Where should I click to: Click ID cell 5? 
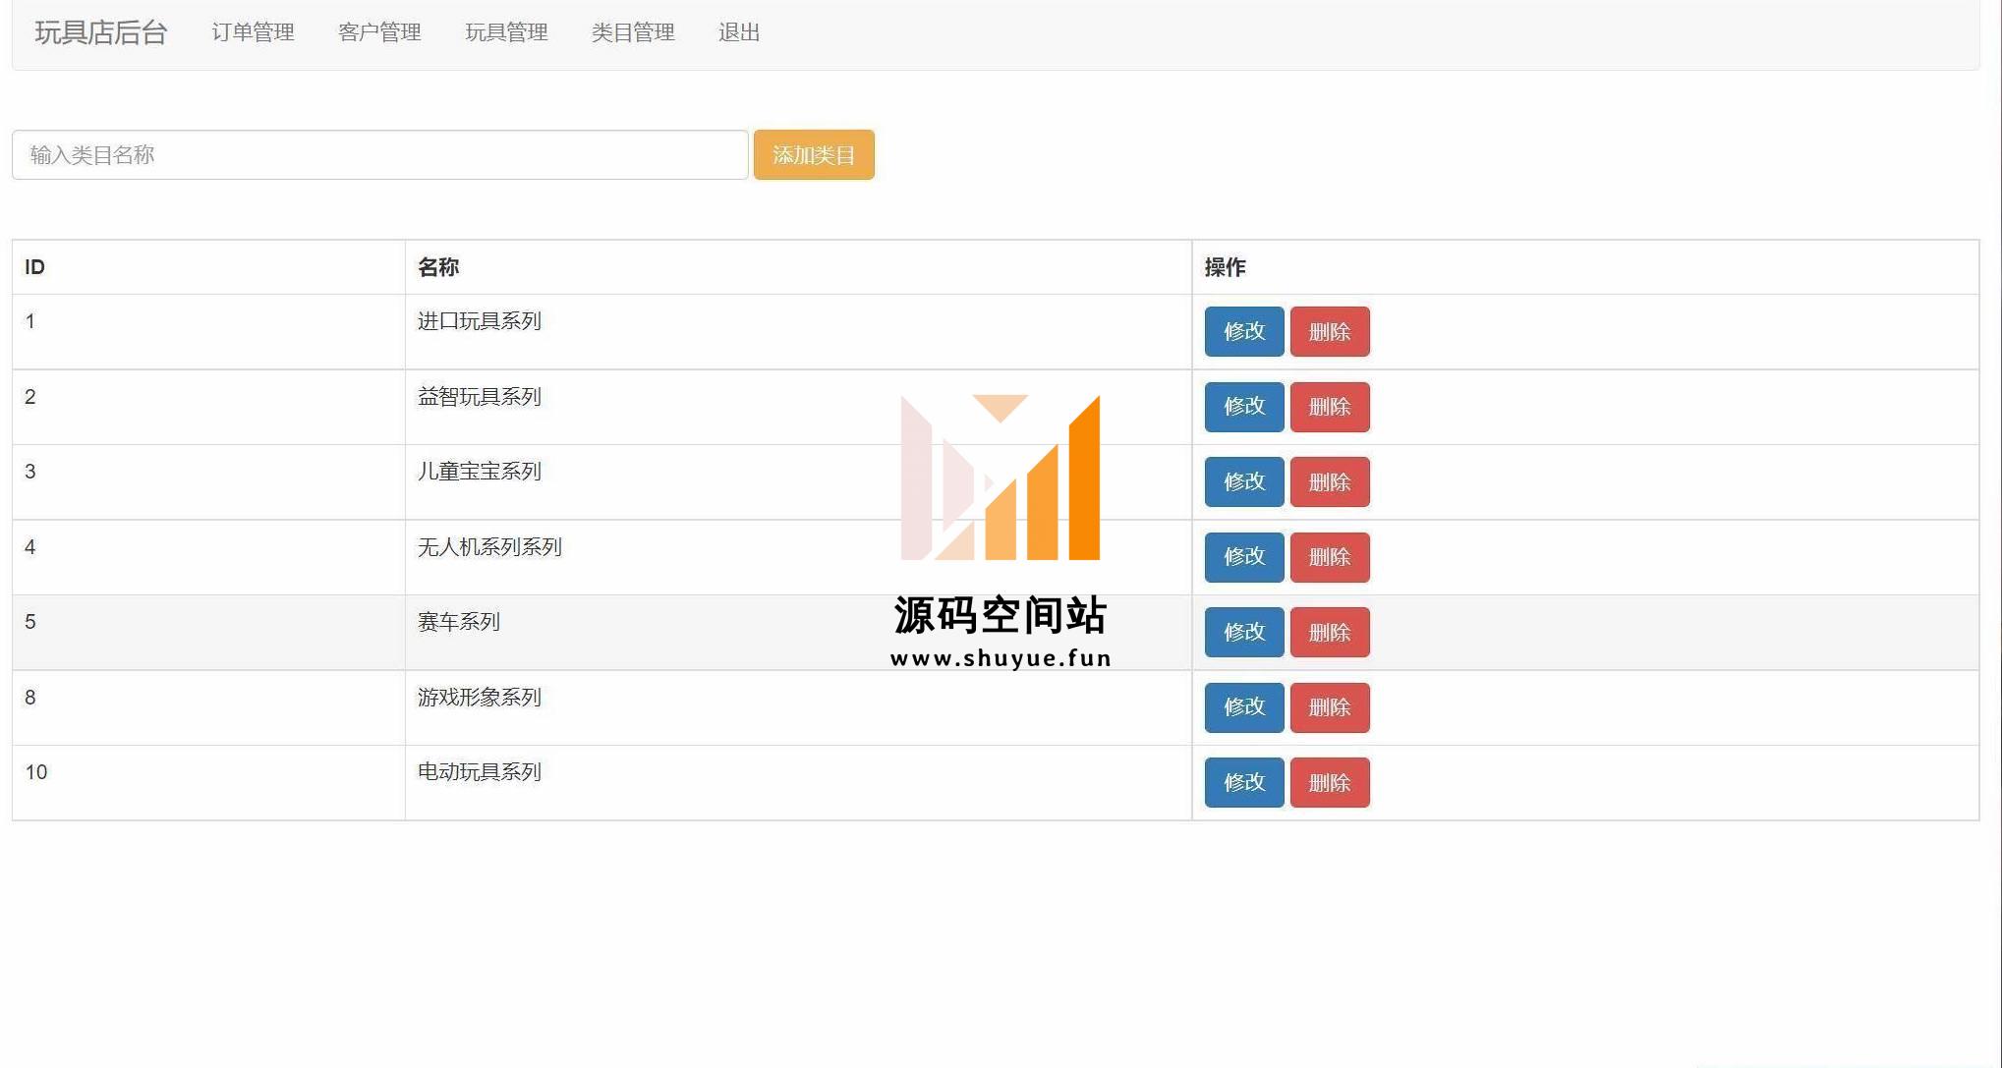[208, 633]
